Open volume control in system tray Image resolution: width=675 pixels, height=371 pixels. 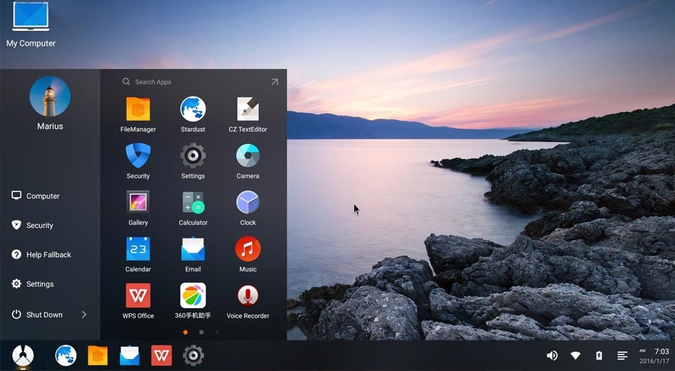pos(552,355)
